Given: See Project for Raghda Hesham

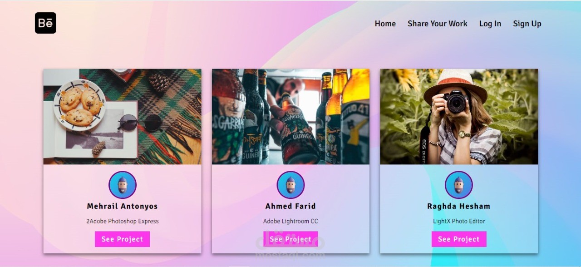Looking at the screenshot, I should click(459, 239).
